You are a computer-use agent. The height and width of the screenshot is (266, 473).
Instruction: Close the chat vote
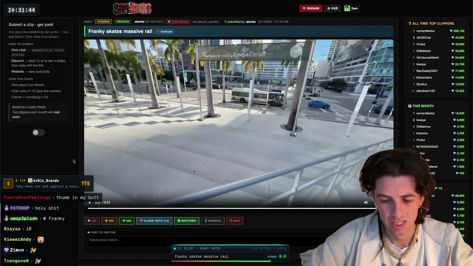[154, 221]
